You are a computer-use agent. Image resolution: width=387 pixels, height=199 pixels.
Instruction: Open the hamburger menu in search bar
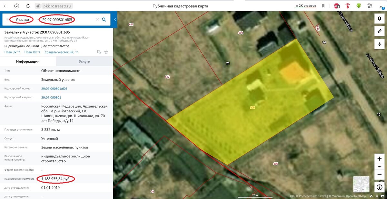click(8, 20)
